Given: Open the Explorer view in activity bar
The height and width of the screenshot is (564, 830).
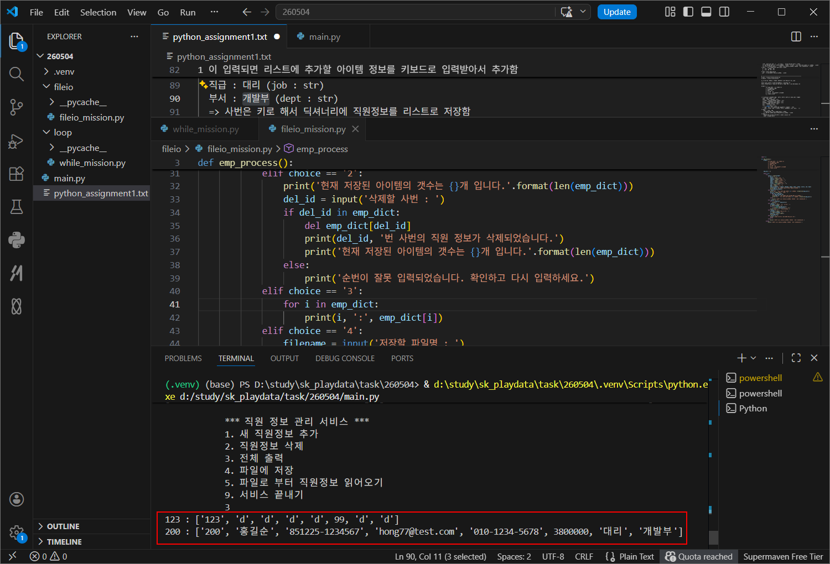Looking at the screenshot, I should click(17, 41).
